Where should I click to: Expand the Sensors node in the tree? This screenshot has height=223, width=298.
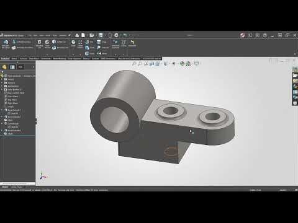pos(2,83)
